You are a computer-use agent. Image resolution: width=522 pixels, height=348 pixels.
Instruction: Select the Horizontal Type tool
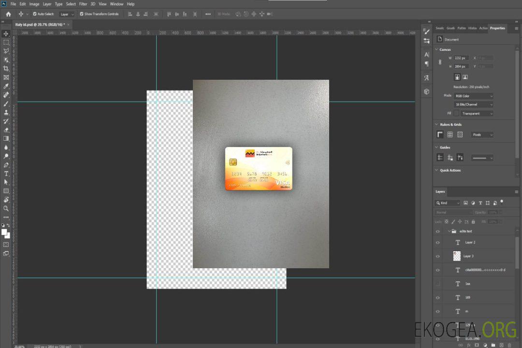click(6, 174)
